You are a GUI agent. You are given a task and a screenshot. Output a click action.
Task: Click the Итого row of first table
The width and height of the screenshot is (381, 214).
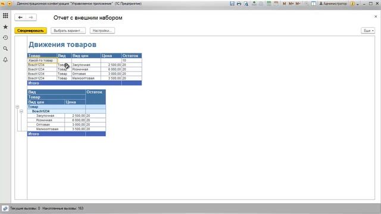click(x=85, y=83)
